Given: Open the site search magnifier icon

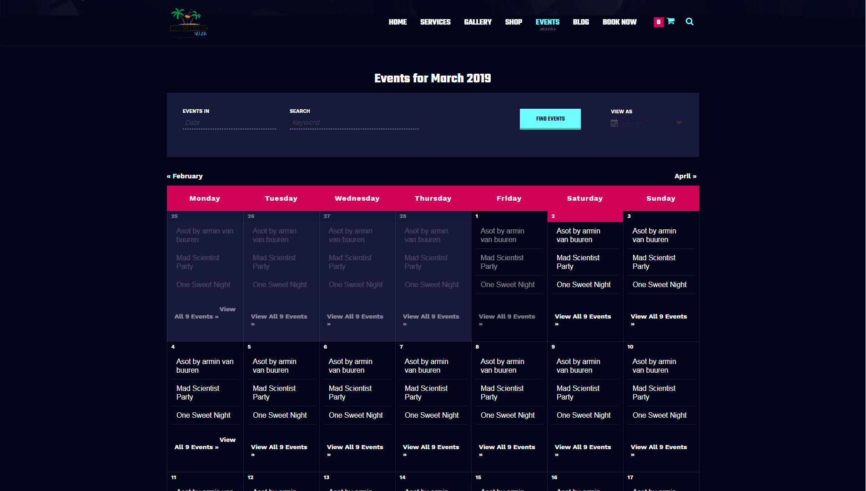Looking at the screenshot, I should point(690,21).
